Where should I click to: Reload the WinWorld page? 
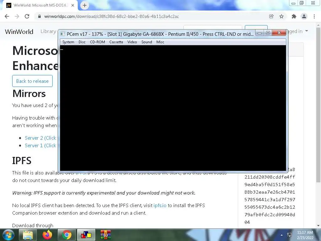pyautogui.click(x=27, y=16)
